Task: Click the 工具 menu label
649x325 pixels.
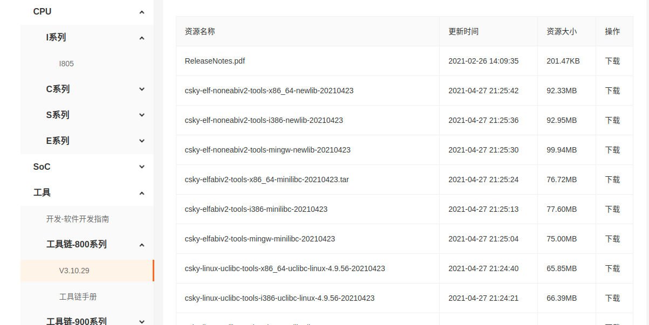Action: tap(42, 192)
